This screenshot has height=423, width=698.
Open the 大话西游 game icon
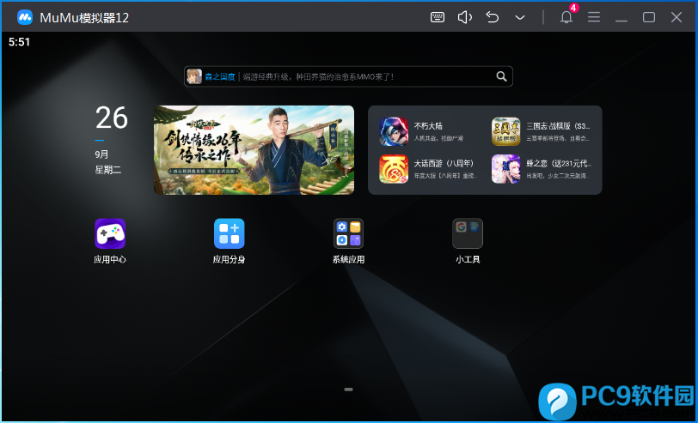(x=394, y=169)
